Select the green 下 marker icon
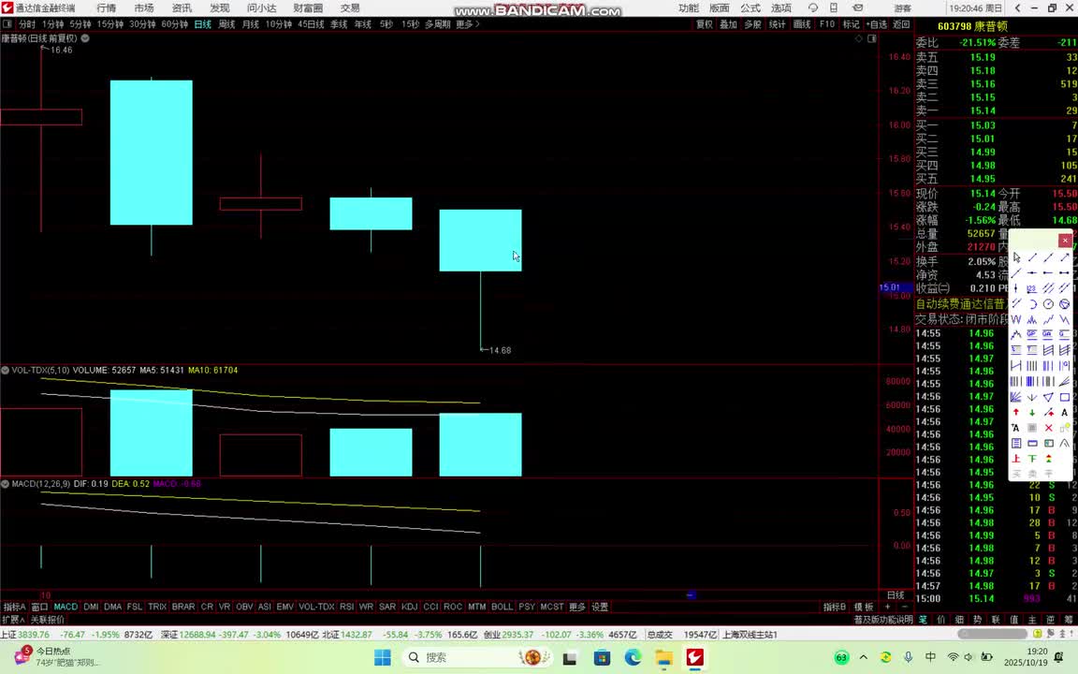Viewport: 1078px width, 674px height. coord(1032,458)
